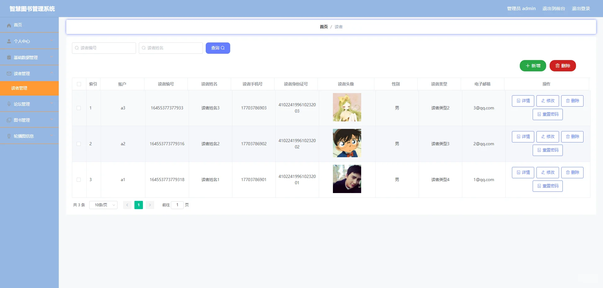Open the 首页 breadcrumb link
603x288 pixels.
(x=323, y=27)
